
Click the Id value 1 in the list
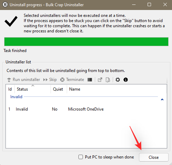tap(9, 109)
